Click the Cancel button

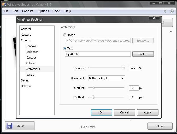coord(125,112)
